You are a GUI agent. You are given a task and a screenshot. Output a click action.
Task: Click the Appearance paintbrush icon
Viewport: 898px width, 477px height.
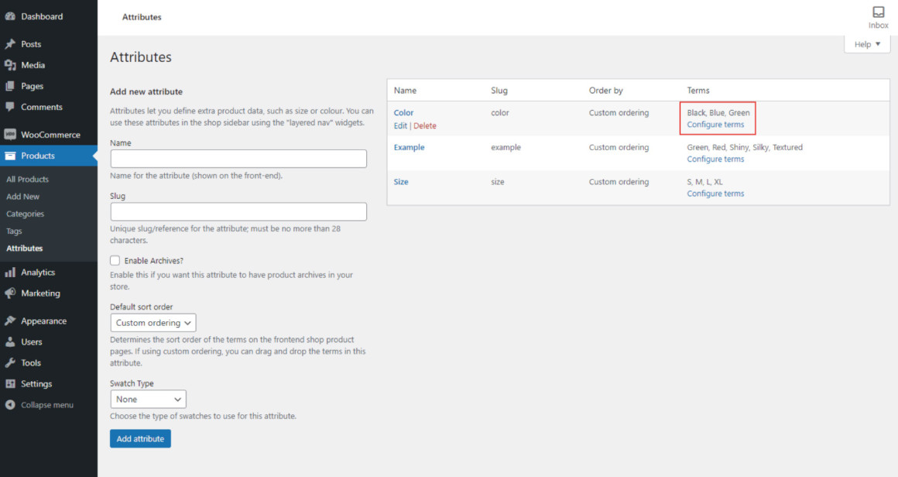coord(10,321)
